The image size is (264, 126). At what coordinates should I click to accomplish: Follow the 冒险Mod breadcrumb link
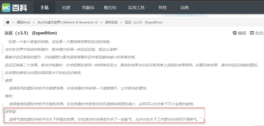pyautogui.click(x=23, y=22)
